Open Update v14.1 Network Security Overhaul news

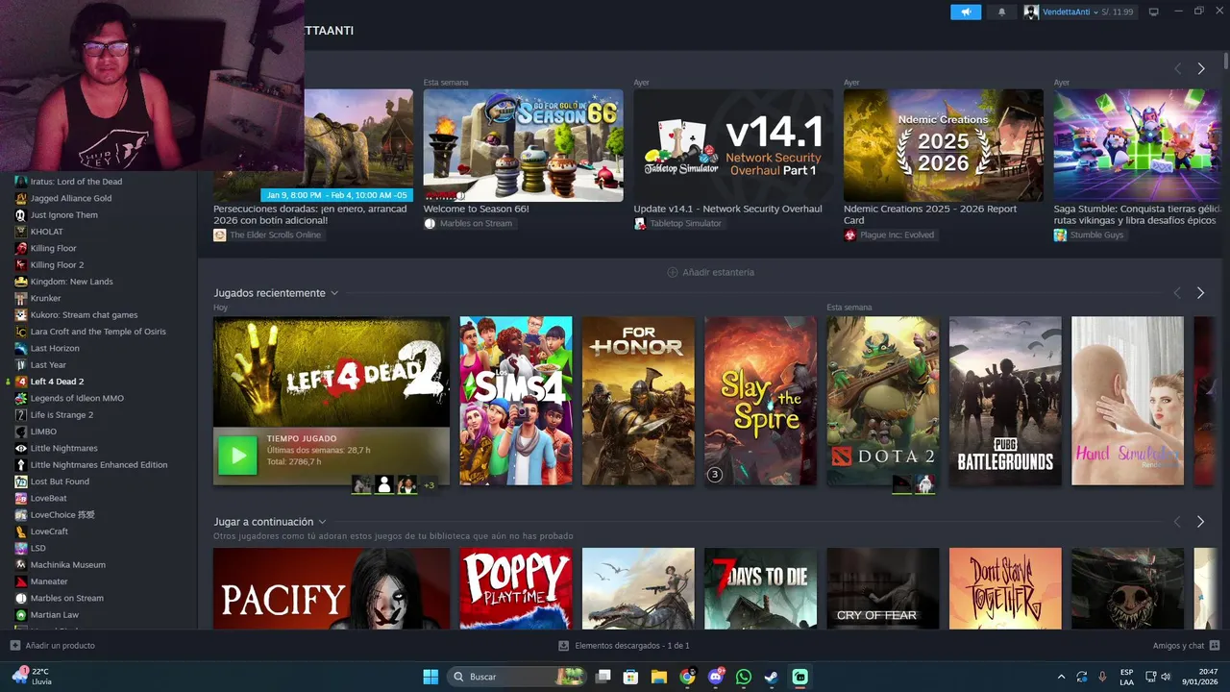tap(733, 145)
